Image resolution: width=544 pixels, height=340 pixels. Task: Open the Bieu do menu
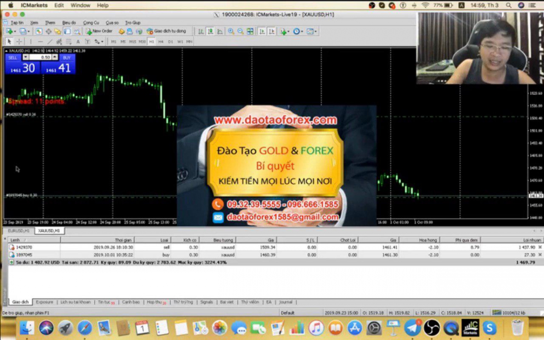point(69,23)
